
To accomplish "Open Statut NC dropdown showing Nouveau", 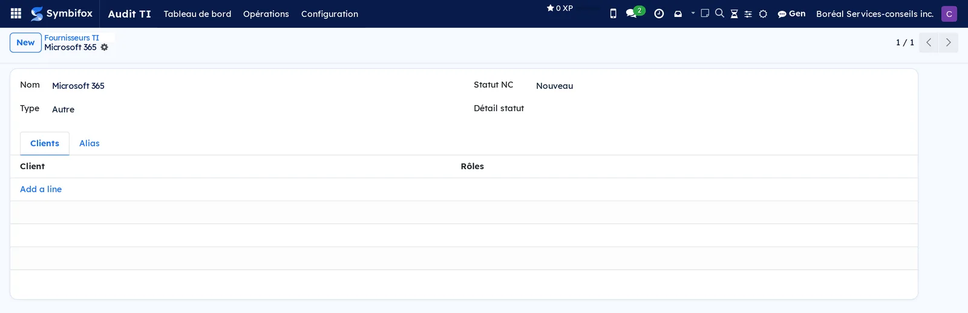I will pyautogui.click(x=722, y=86).
